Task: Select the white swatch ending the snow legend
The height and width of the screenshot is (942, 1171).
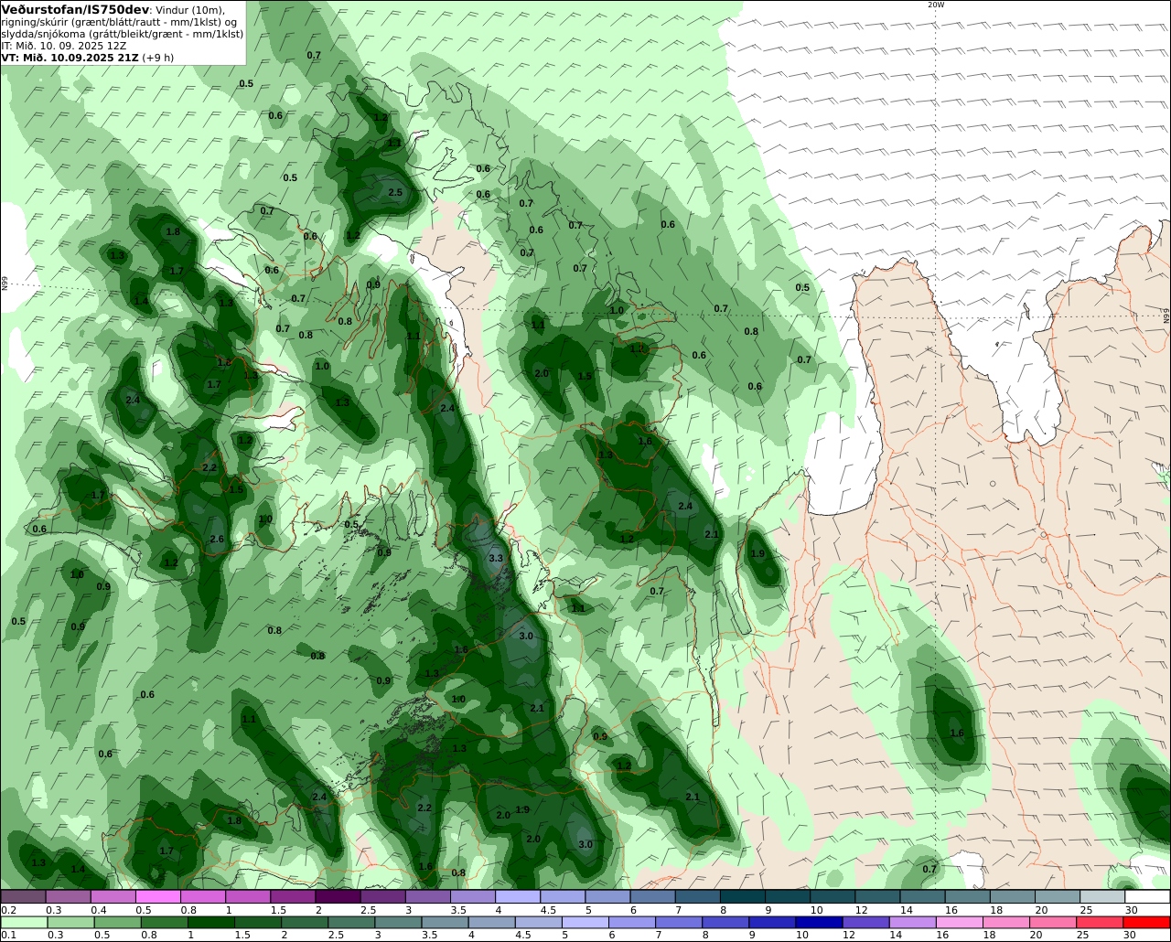Action: click(x=1147, y=896)
